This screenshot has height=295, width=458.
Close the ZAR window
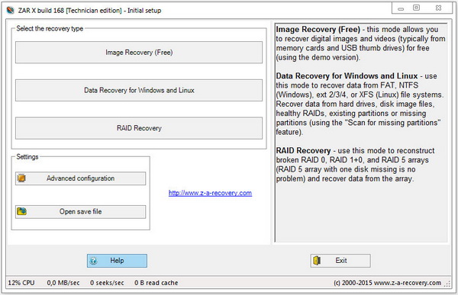click(x=438, y=8)
